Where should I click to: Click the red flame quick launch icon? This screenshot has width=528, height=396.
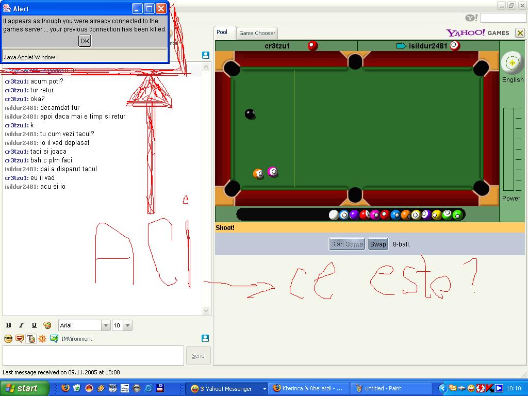click(89, 388)
